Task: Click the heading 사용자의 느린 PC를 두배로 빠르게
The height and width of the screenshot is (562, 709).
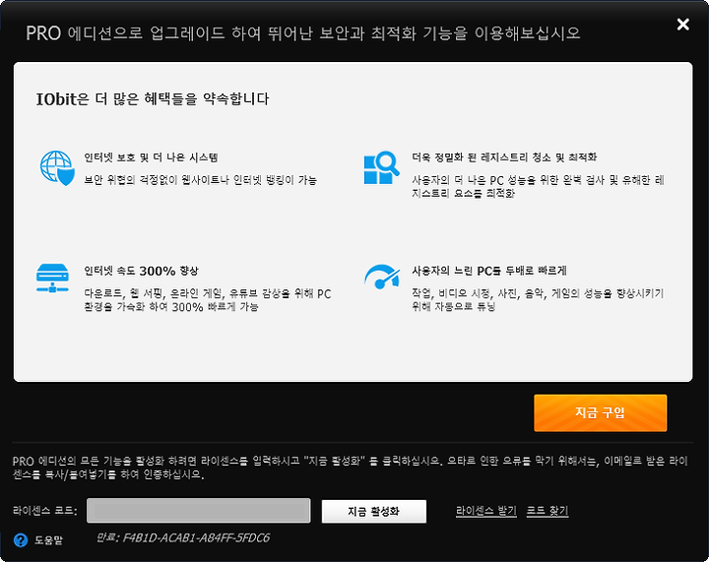Action: [x=488, y=271]
